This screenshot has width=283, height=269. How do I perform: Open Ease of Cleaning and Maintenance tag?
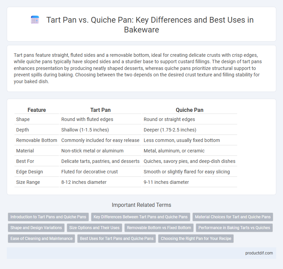41,239
